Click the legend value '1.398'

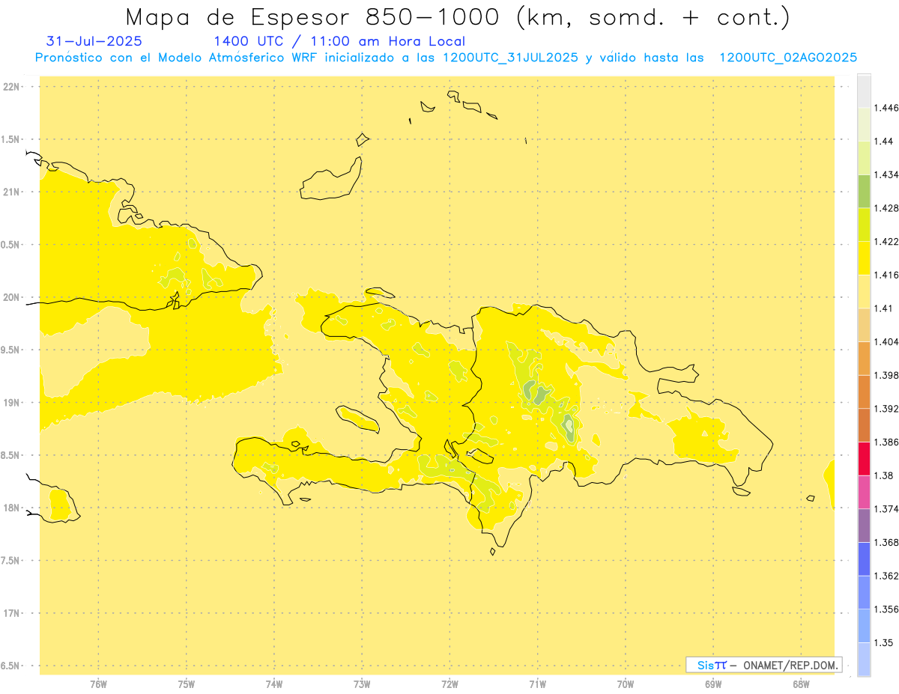(886, 375)
